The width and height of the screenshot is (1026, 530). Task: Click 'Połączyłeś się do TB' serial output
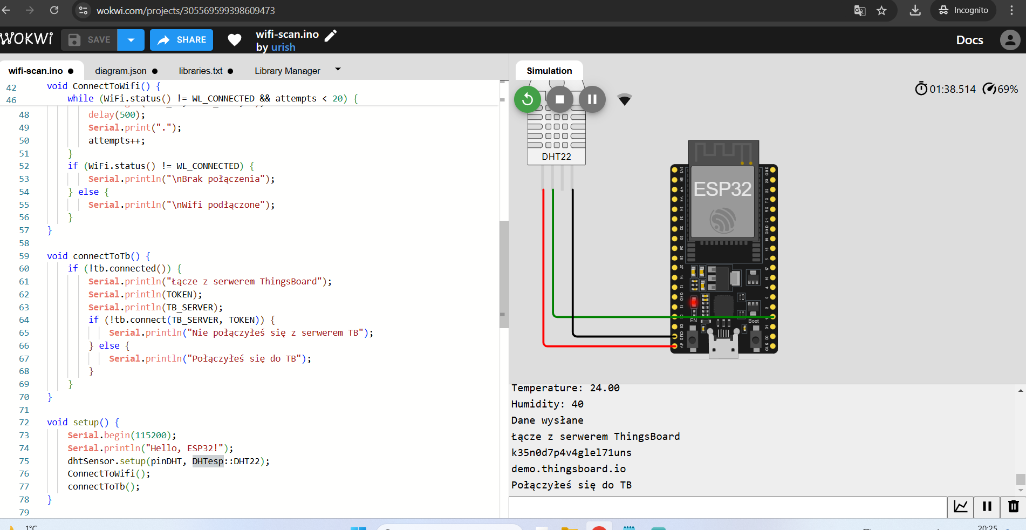571,485
